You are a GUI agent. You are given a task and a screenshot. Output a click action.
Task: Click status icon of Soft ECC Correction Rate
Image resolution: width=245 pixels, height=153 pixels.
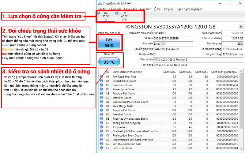pos(101,144)
